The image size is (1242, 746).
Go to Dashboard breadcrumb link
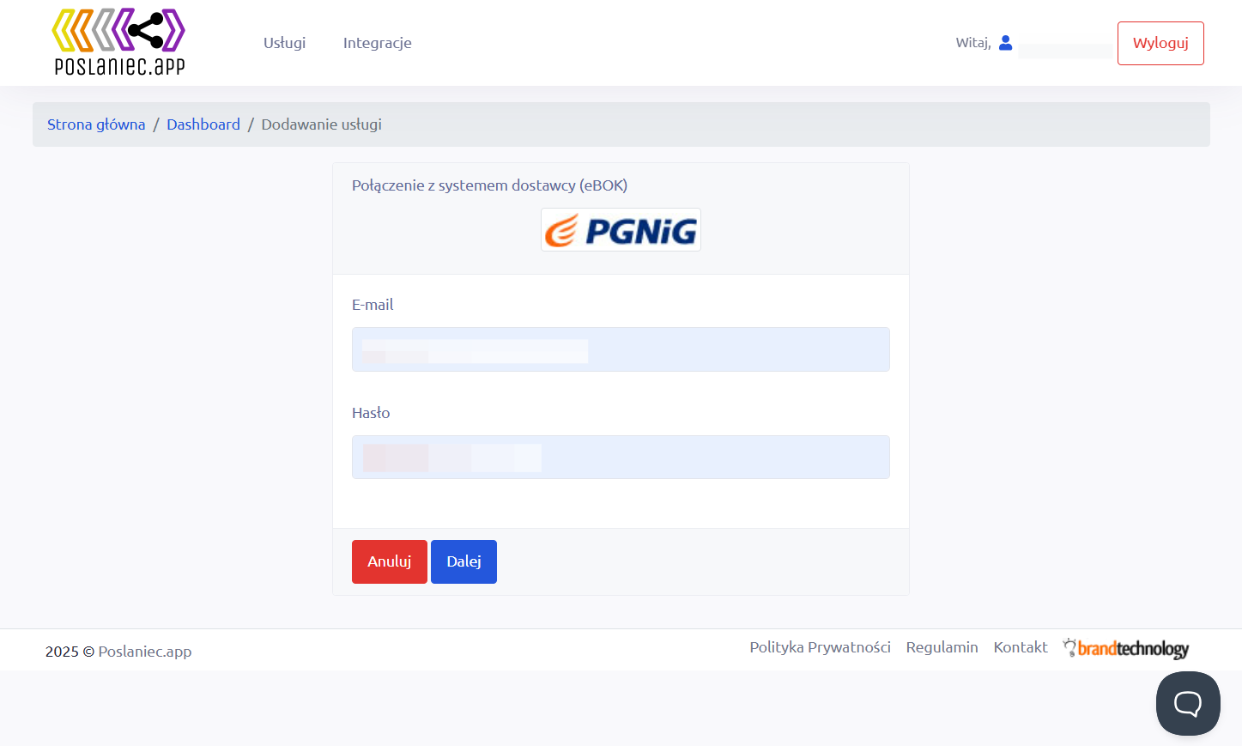coord(203,124)
